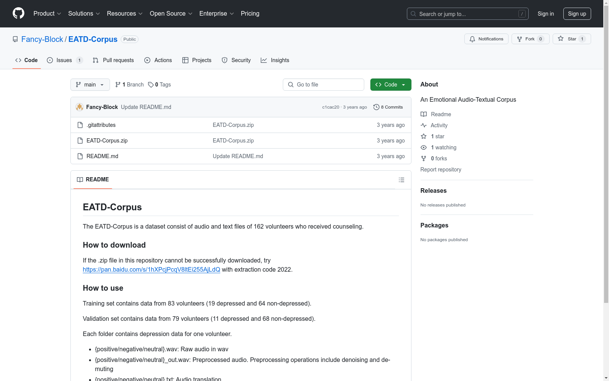Click Report repository

click(x=441, y=170)
